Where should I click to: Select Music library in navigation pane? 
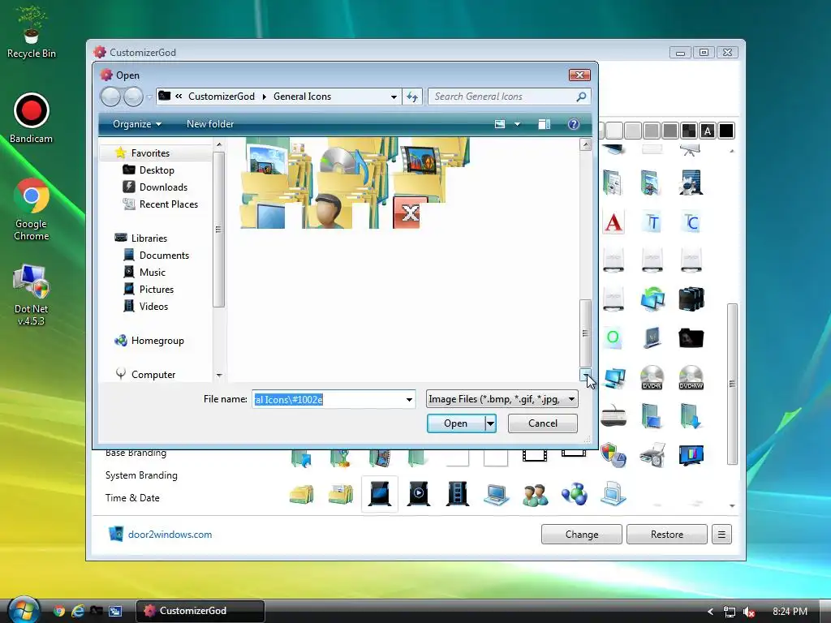point(152,273)
